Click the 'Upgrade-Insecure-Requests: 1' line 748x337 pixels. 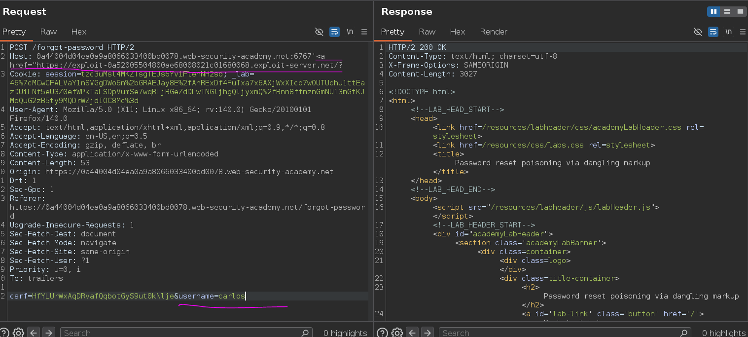[x=72, y=225]
